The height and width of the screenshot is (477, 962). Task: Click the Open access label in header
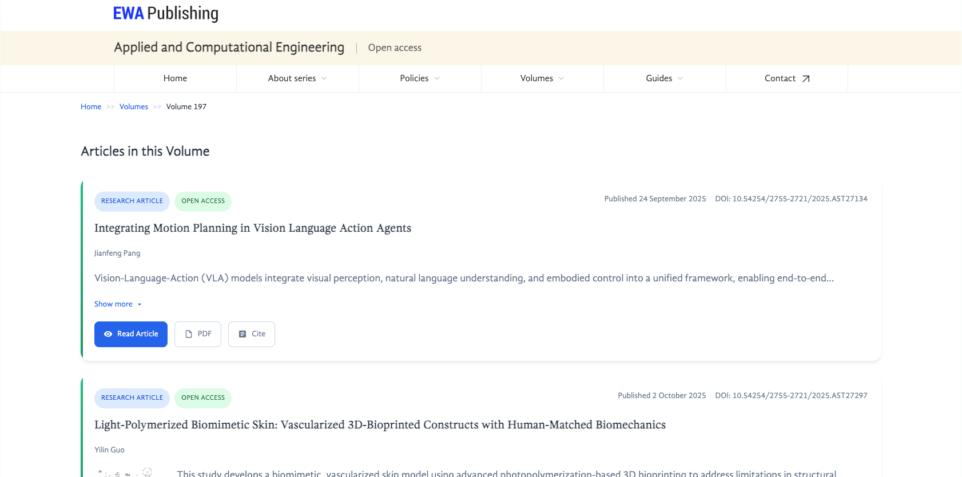pos(395,48)
